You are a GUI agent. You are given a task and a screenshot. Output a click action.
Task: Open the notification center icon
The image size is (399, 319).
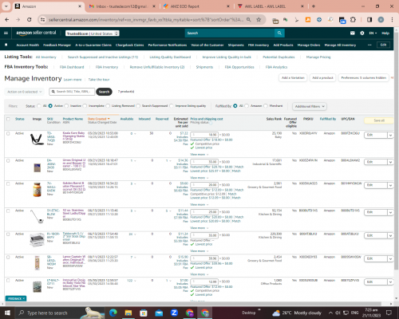pyautogui.click(x=389, y=313)
